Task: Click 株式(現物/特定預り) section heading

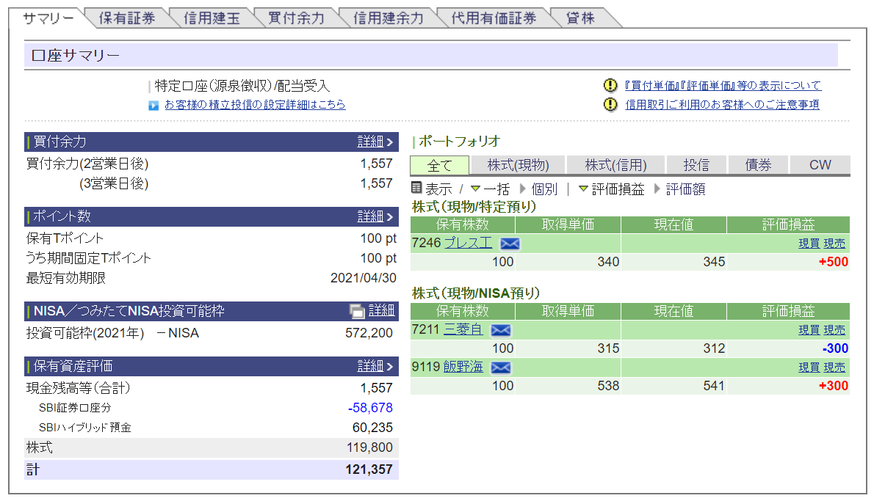Action: point(474,207)
